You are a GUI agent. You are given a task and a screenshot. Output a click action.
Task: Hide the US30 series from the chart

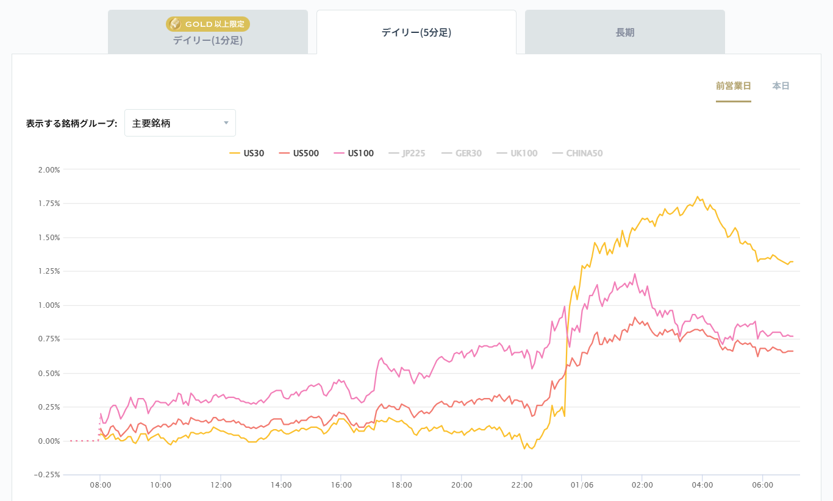pyautogui.click(x=252, y=153)
